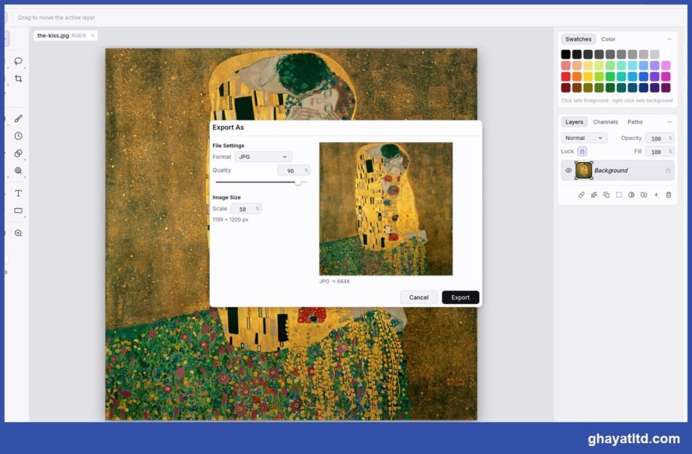Image resolution: width=692 pixels, height=454 pixels.
Task: Click the Quality slider handle
Action: coord(298,182)
